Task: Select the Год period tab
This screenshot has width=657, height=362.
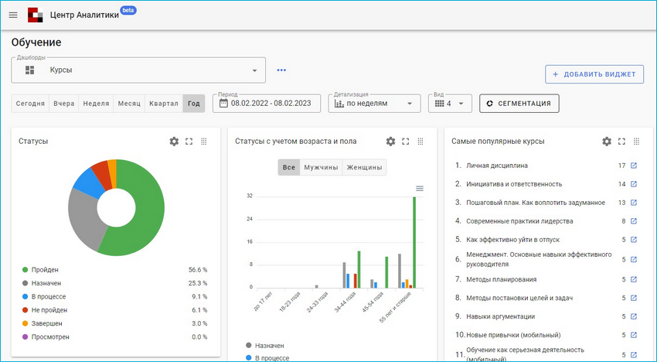Action: click(x=193, y=104)
